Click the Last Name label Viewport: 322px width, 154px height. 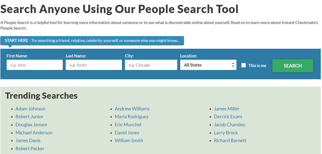76,56
